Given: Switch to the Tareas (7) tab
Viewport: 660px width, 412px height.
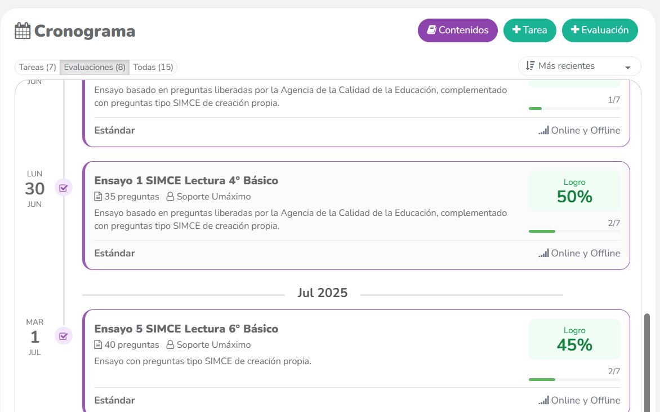Looking at the screenshot, I should click(37, 67).
